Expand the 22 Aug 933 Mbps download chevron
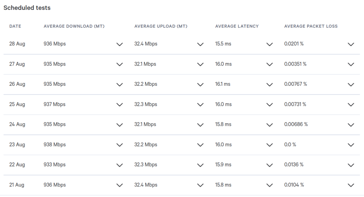This screenshot has width=364, height=197. click(119, 165)
